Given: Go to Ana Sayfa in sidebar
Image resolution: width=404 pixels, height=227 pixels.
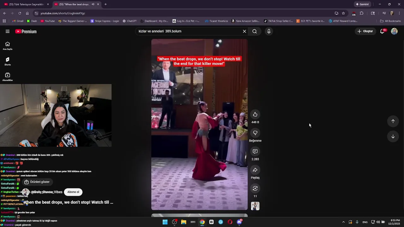Looking at the screenshot, I should (8, 46).
